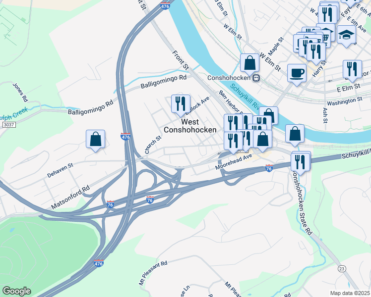The height and width of the screenshot is (297, 371).
Task: Select the graduation cap school marker
Action: tap(346, 36)
